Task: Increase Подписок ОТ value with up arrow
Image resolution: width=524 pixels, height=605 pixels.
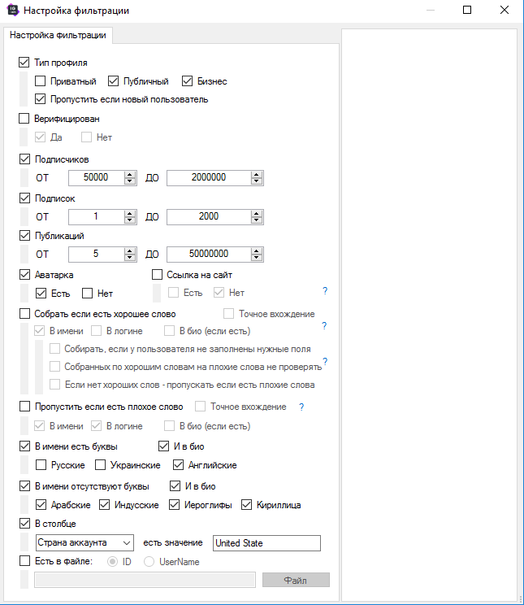Action: (130, 213)
